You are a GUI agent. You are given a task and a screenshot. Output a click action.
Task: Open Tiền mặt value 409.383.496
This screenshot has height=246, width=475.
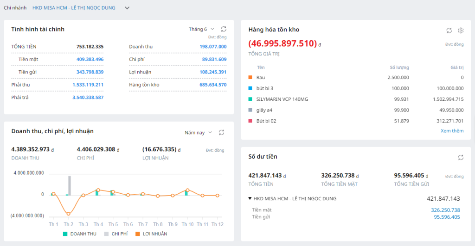[90, 60]
